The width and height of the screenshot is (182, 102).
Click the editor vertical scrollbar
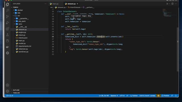click(177, 50)
